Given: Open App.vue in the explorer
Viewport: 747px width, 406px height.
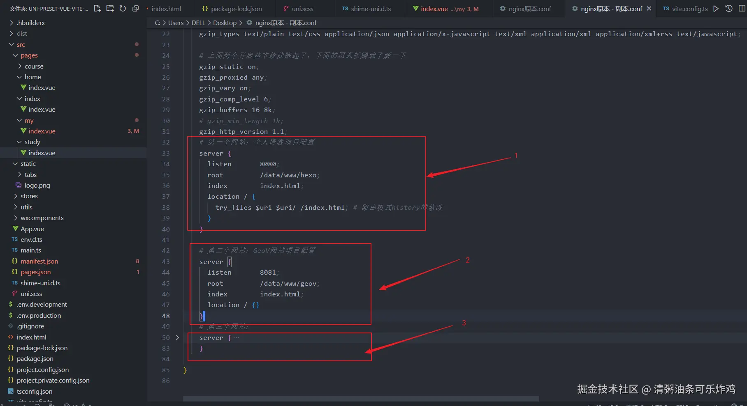Looking at the screenshot, I should point(32,229).
